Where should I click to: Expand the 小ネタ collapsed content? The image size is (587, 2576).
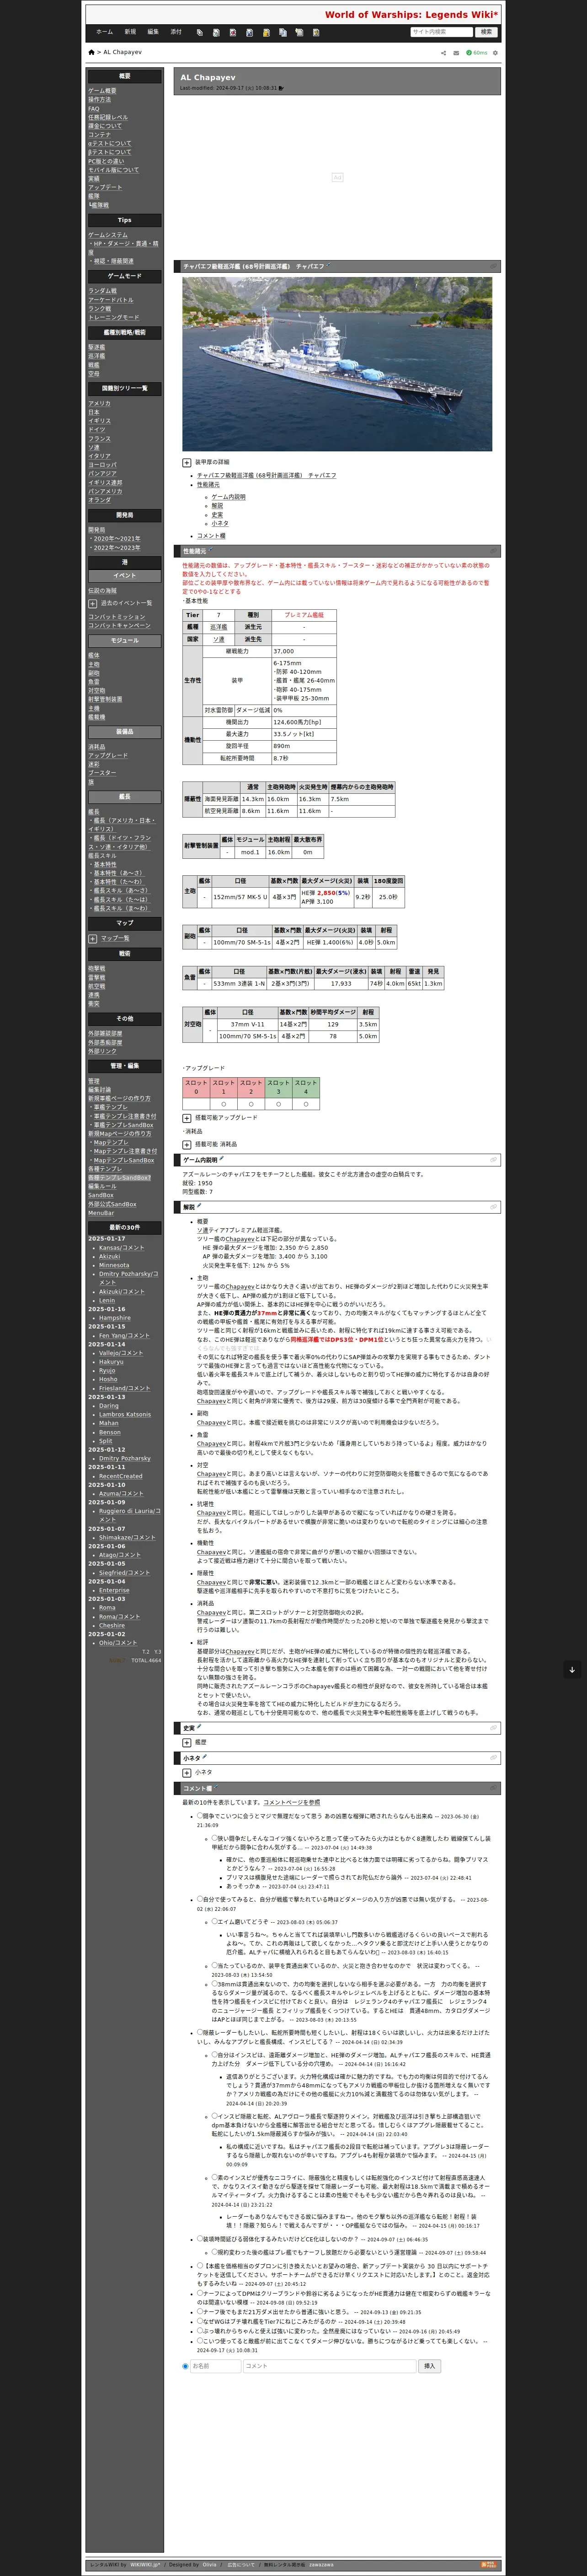tap(187, 1773)
